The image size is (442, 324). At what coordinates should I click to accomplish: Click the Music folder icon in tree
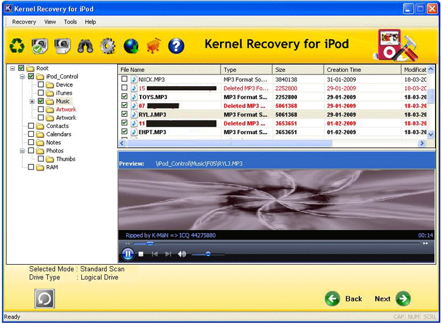50,101
